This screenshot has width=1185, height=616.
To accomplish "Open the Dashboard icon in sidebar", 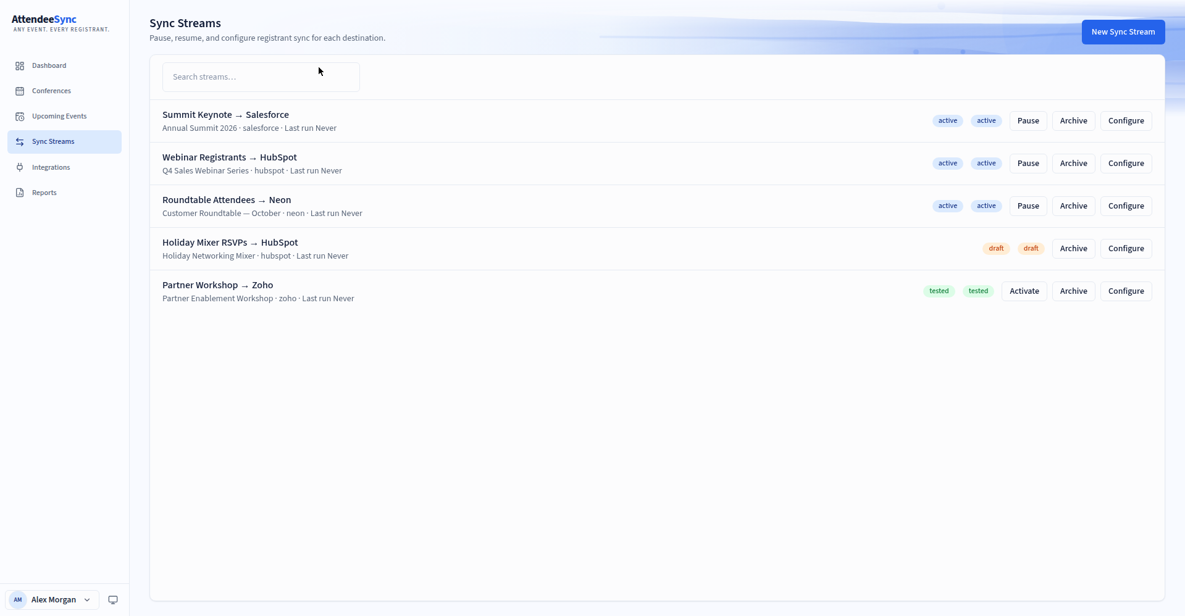I will click(20, 66).
